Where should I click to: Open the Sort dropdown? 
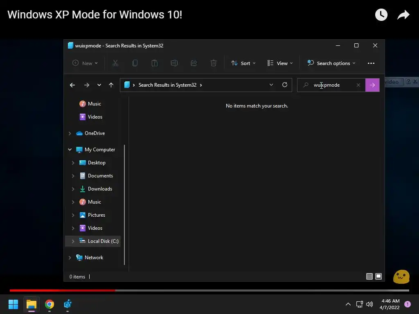pos(243,63)
